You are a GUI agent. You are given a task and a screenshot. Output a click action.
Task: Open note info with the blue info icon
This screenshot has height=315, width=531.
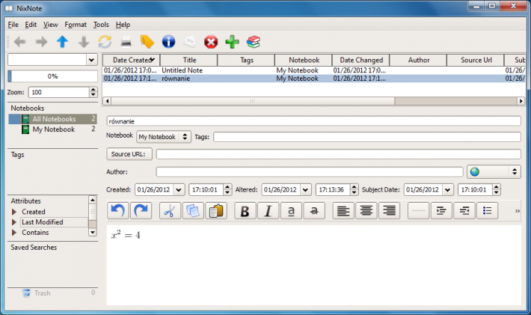pos(168,42)
